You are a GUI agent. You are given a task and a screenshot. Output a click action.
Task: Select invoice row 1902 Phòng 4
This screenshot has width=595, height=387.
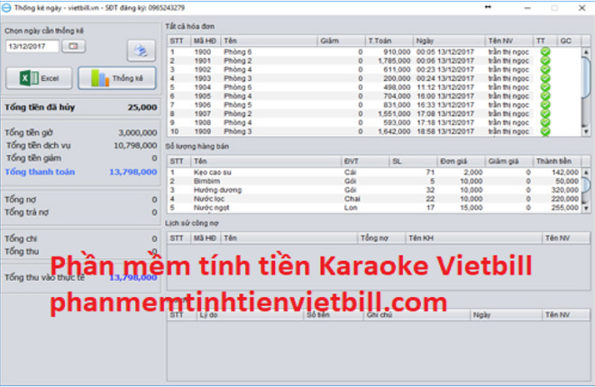tap(374, 69)
